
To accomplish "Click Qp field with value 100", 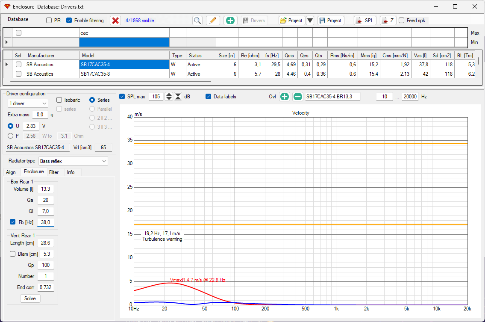I will (x=45, y=265).
